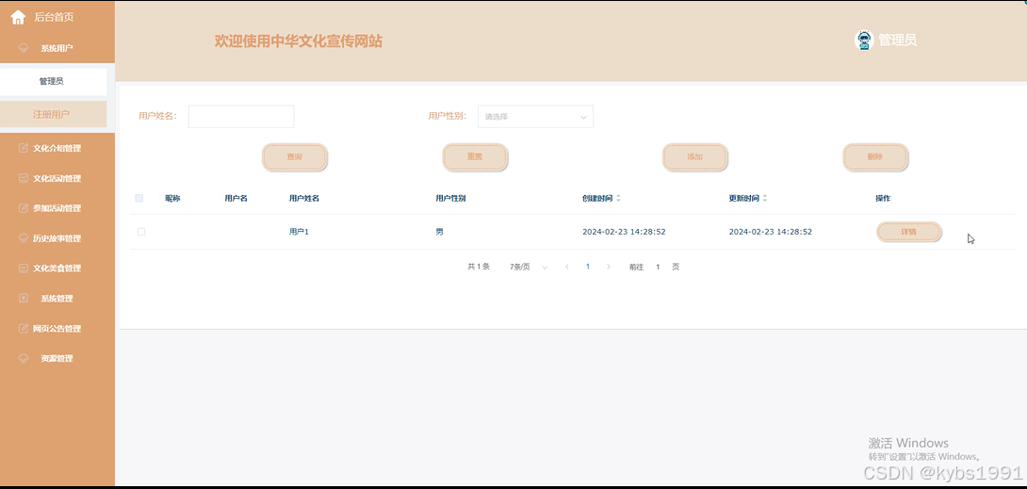The image size is (1027, 489).
Task: Click the 共1条 total count text
Action: 478,267
